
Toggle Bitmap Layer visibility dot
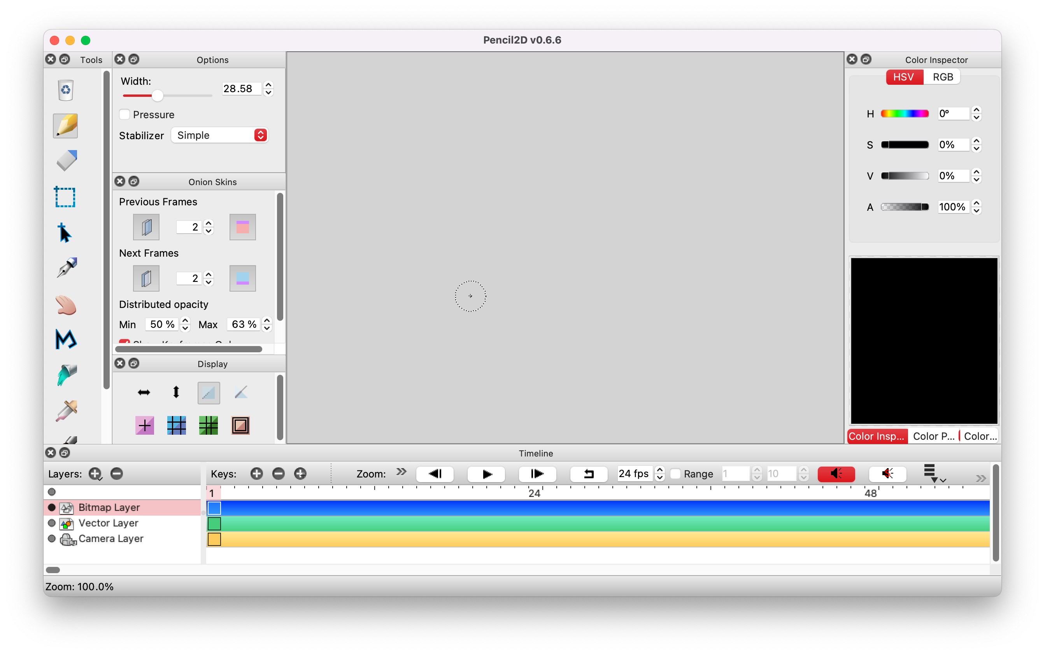coord(51,507)
